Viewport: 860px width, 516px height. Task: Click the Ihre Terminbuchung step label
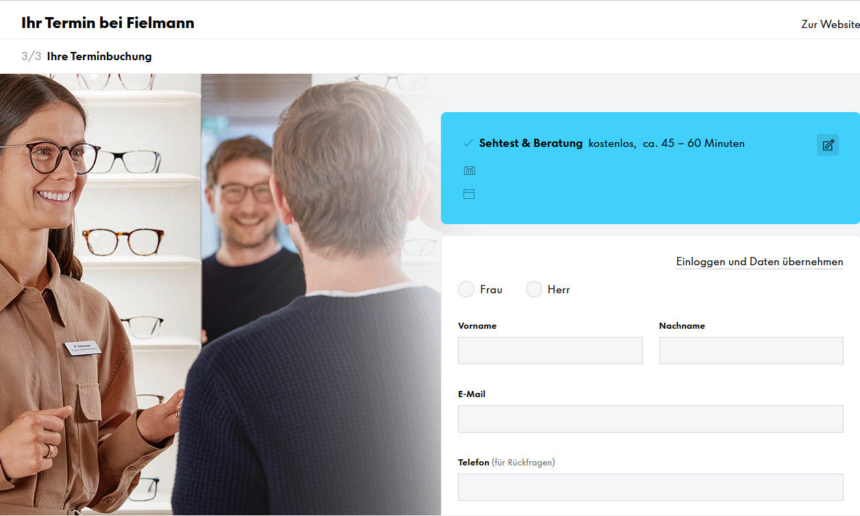99,56
